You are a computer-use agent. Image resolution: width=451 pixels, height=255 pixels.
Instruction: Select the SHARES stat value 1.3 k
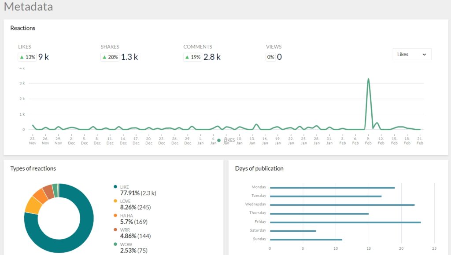(129, 57)
